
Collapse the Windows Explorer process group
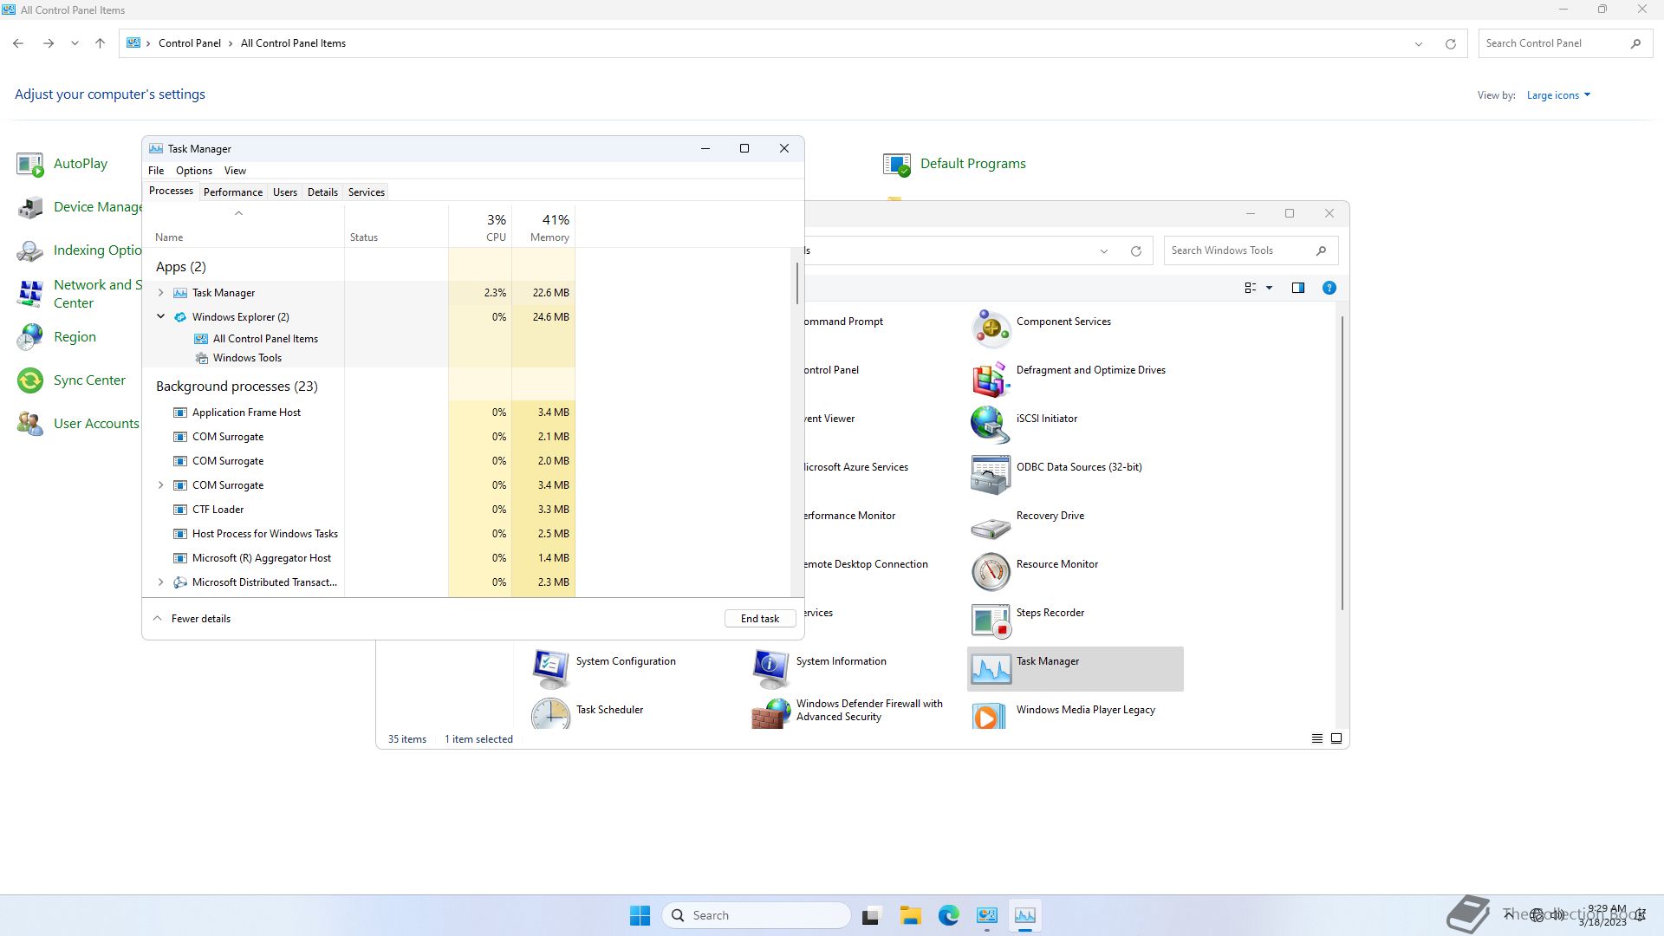[x=160, y=317]
